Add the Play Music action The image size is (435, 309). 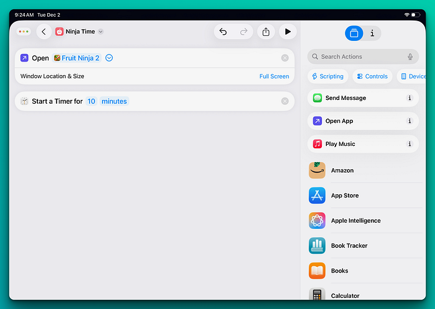coord(363,144)
